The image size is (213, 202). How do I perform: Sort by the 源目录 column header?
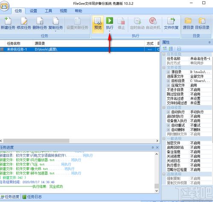click(x=89, y=43)
